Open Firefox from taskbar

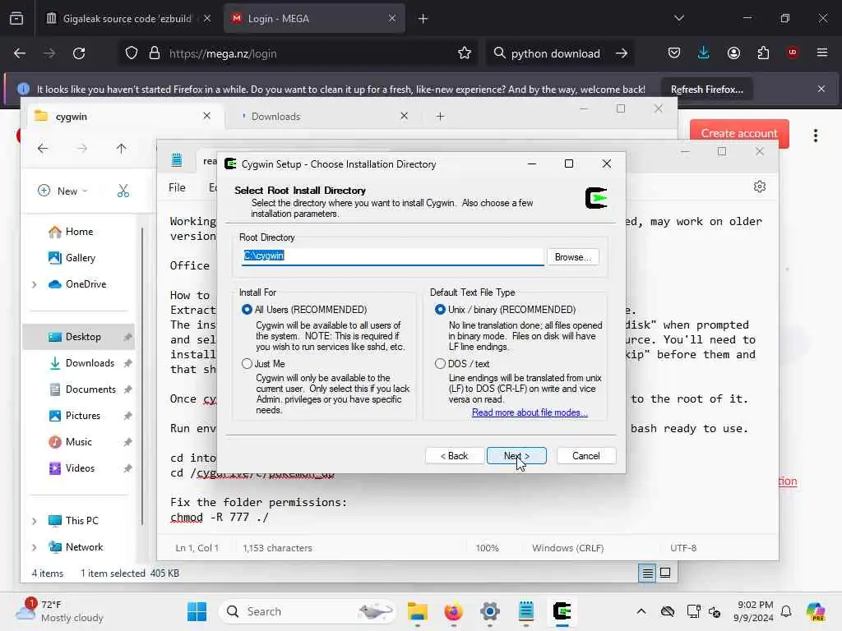coord(454,611)
